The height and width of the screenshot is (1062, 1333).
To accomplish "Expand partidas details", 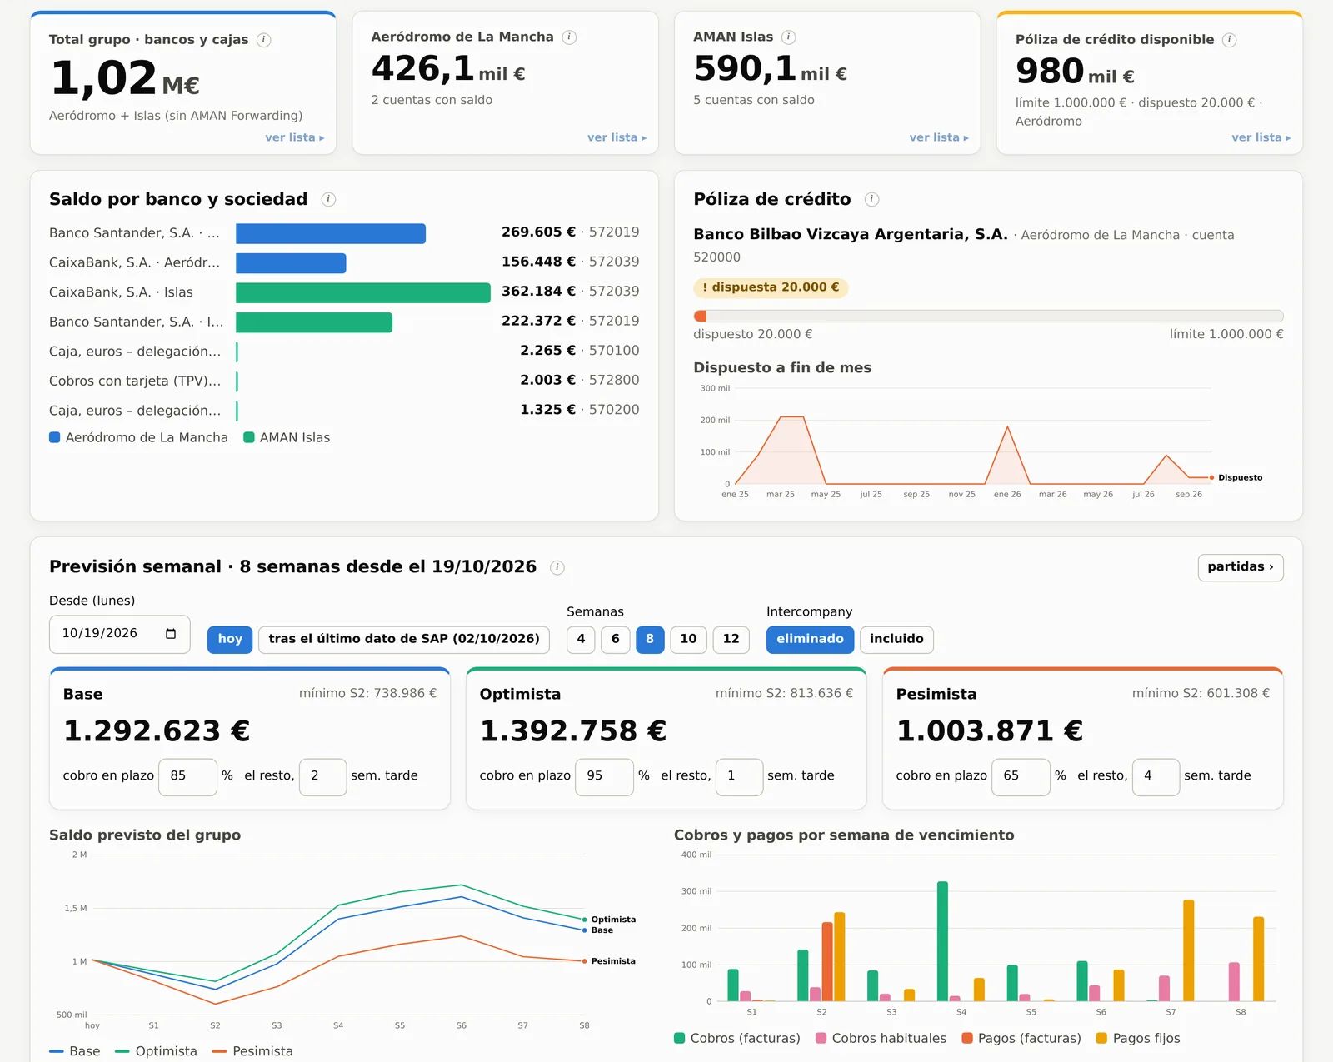I will 1241,567.
